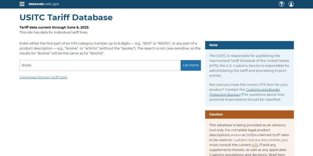Open Download Annual Tariff Data link
The height and width of the screenshot is (156, 313).
tap(43, 77)
